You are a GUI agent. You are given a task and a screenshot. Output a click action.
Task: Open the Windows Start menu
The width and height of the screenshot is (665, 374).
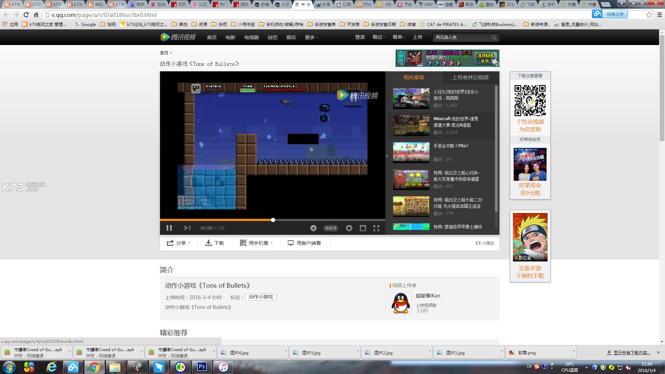pos(9,367)
